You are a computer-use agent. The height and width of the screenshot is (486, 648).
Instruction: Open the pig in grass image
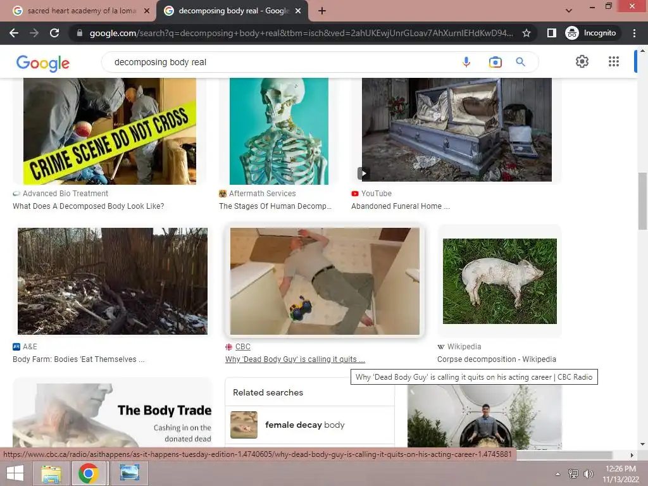(500, 281)
